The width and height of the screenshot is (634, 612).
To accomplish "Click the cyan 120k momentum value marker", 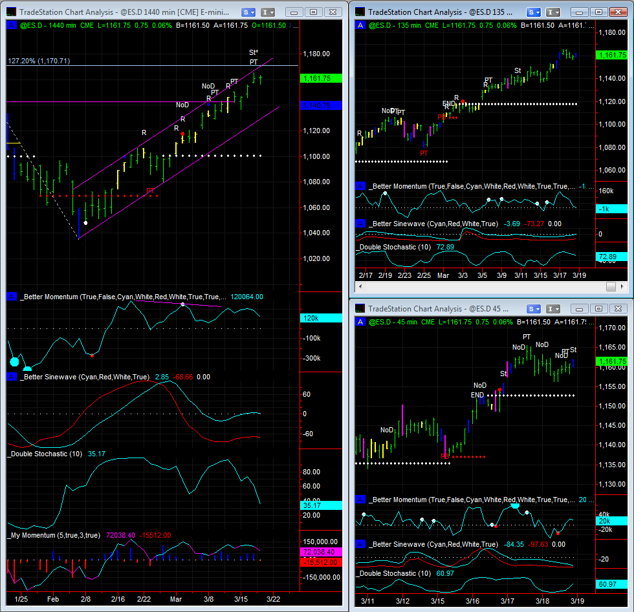I will (322, 319).
